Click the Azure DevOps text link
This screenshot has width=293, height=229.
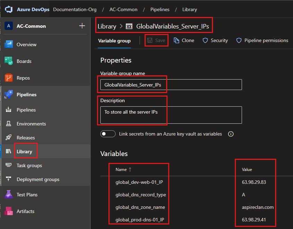coord(33,9)
